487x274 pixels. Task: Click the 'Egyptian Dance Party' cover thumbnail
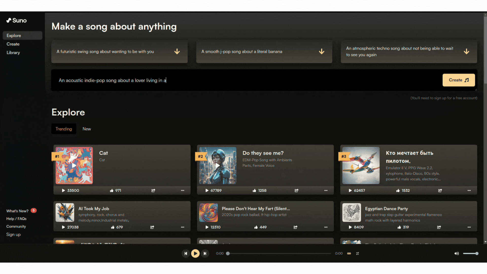click(x=352, y=213)
